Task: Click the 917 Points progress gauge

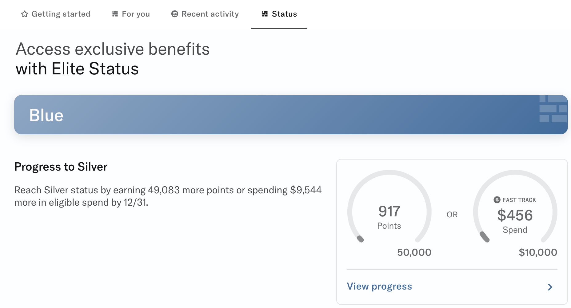Action: coord(389,212)
